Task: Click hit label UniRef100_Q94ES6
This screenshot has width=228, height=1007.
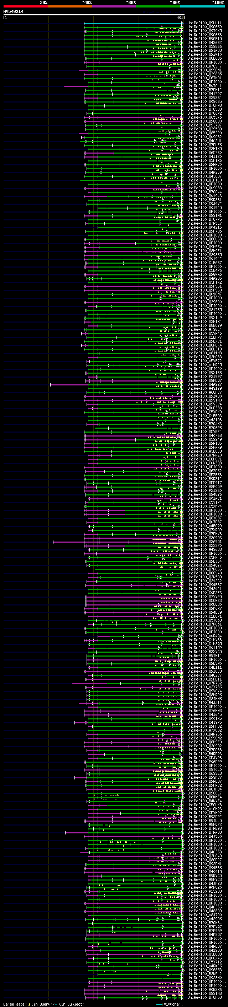Action: pos(204,868)
